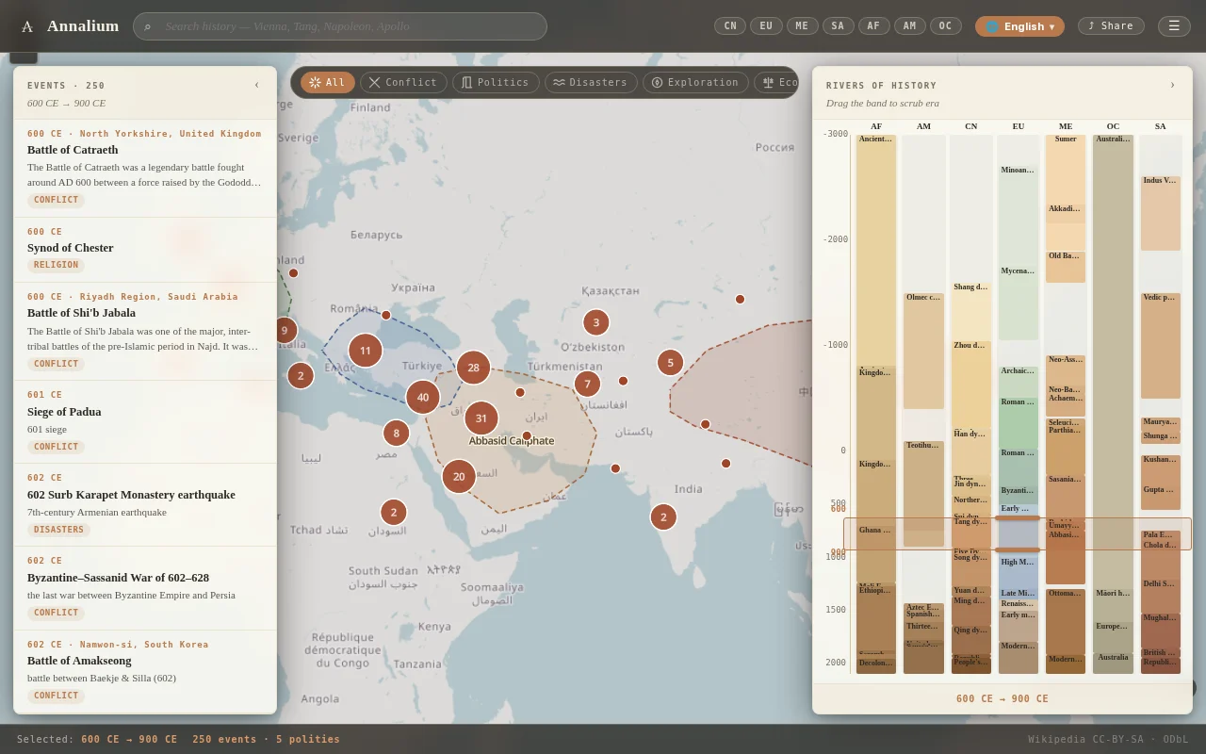
Task: Click the Abbasid Caliphate map label
Action: [512, 440]
